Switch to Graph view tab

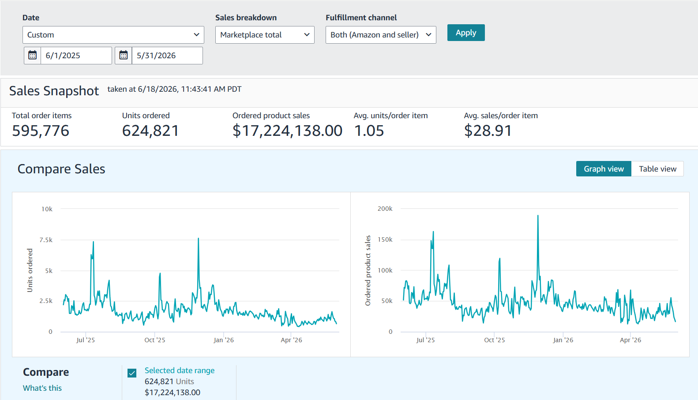coord(604,169)
